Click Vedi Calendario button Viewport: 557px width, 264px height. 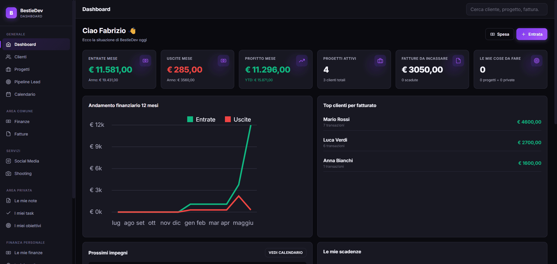click(286, 253)
